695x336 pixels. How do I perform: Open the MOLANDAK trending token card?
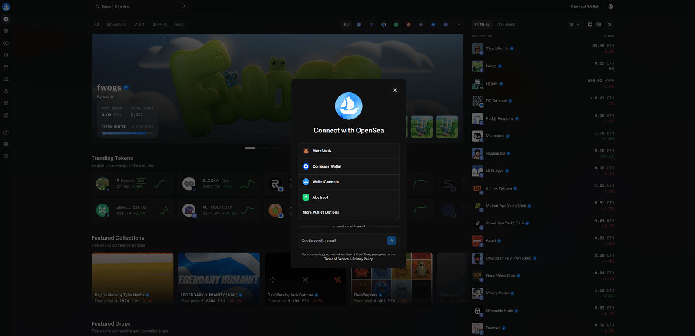219,210
